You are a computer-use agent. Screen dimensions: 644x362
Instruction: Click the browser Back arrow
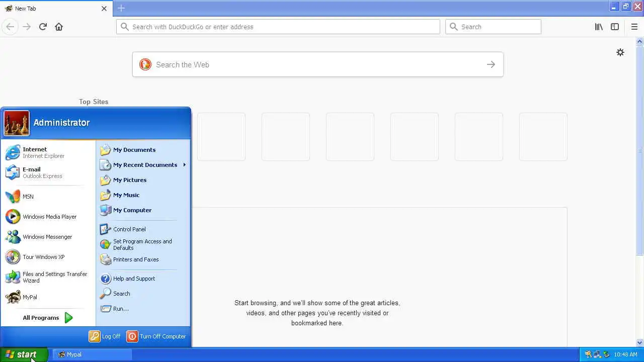tap(10, 27)
